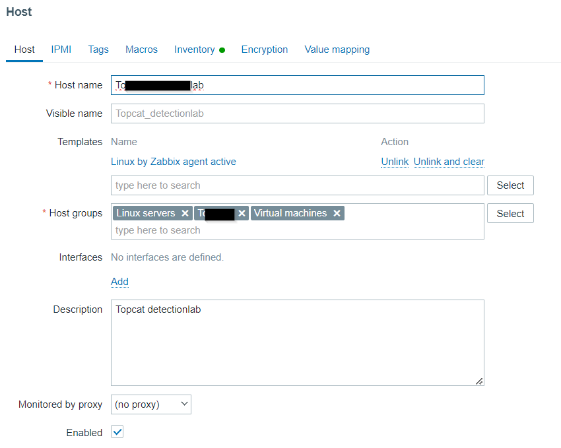Remove the redacted middle host group tag
The image size is (561, 448).
[242, 213]
